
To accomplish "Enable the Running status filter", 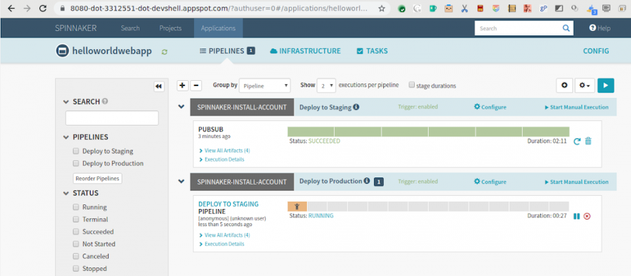I will point(76,207).
